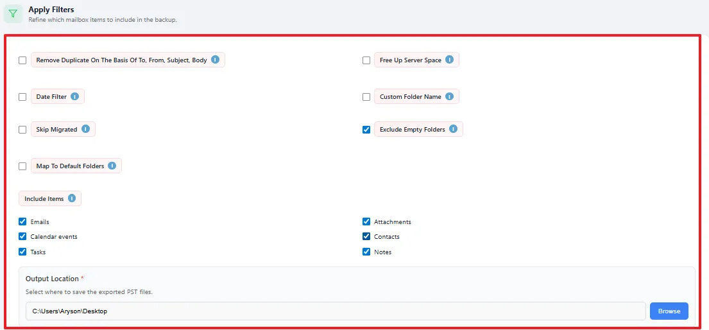View info for Custom Folder Name
The width and height of the screenshot is (709, 330).
449,96
